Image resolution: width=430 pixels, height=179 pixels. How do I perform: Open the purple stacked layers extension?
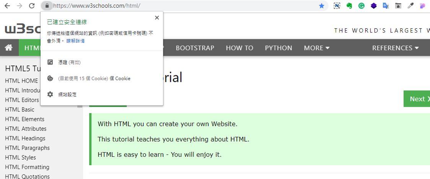tap(374, 6)
